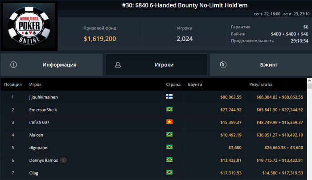
Task: Click the Vietnam flag next to imfish 007
Action: [x=169, y=122]
